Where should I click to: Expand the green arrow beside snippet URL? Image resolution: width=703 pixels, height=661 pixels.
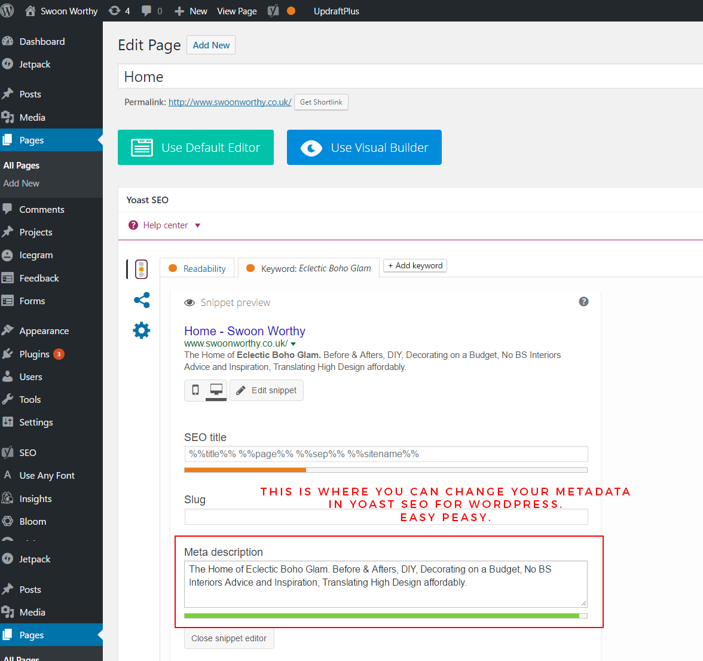(x=294, y=344)
